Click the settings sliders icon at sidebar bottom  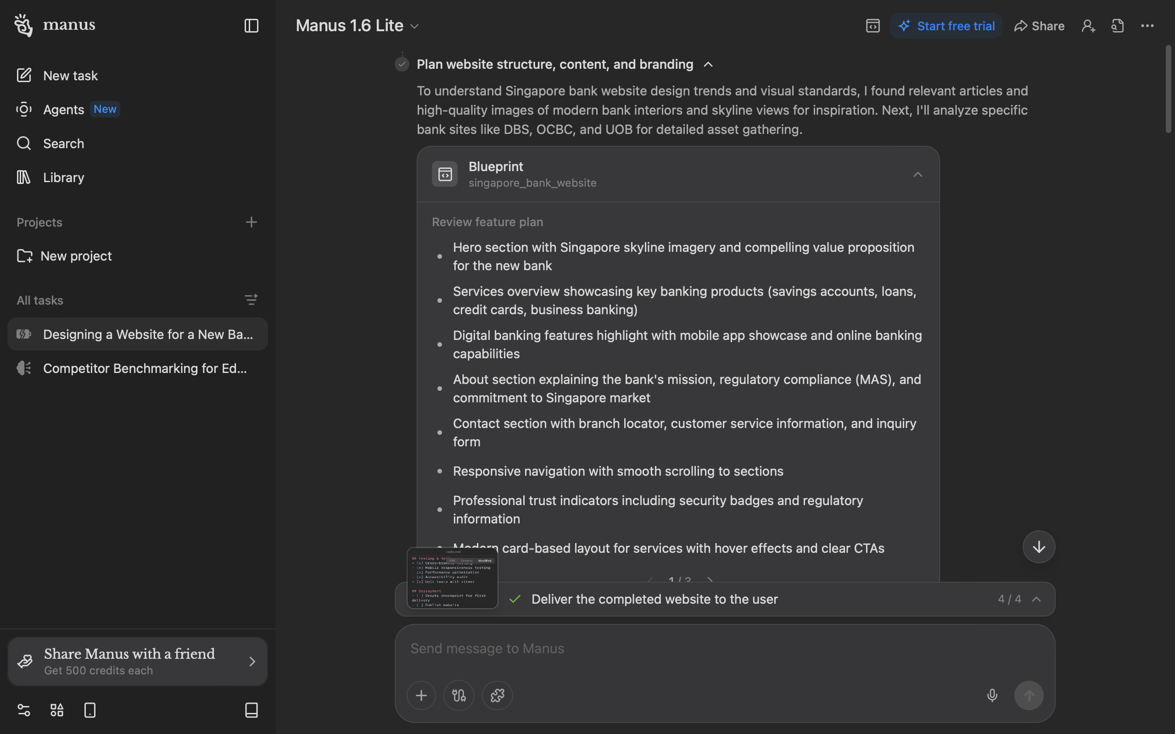click(x=24, y=710)
